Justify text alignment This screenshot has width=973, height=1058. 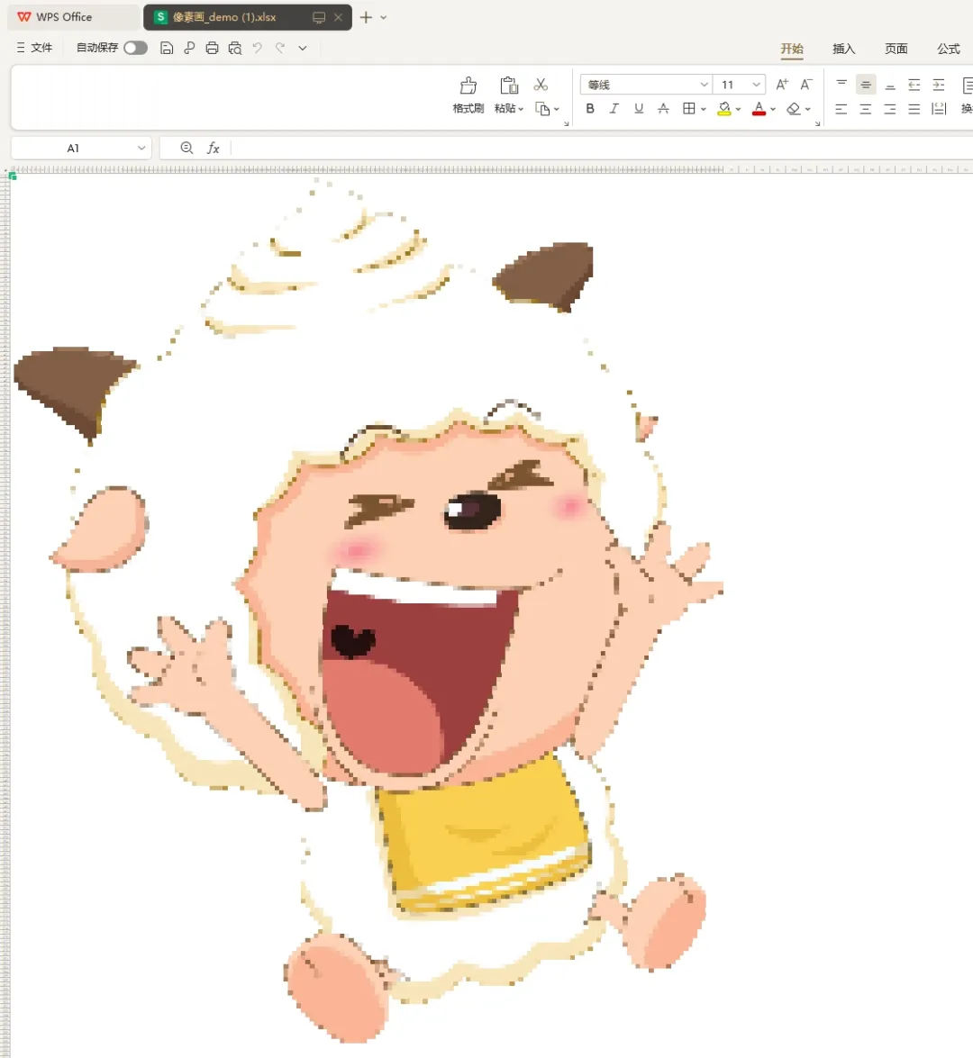[914, 109]
